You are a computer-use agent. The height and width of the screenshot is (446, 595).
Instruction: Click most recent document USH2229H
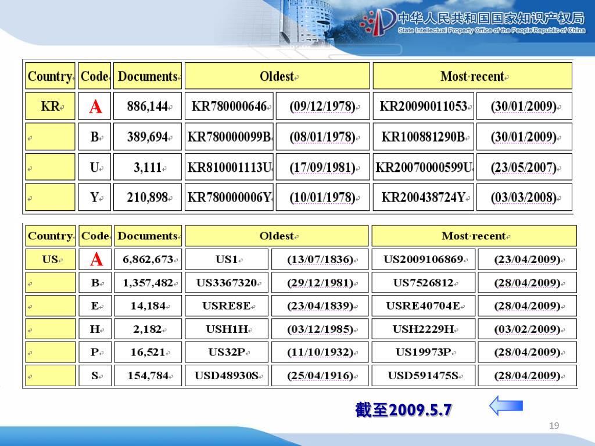pos(423,329)
